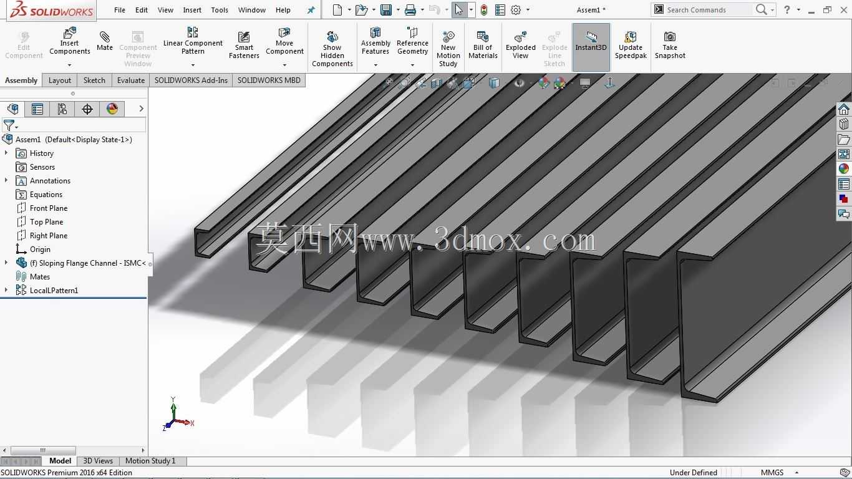Viewport: 852px width, 479px height.
Task: Open Assembly Features dropdown arrow
Action: [375, 65]
